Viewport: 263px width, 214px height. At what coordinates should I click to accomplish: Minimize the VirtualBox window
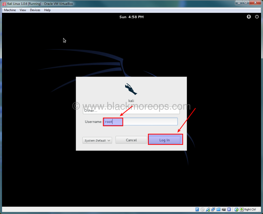(x=239, y=3)
